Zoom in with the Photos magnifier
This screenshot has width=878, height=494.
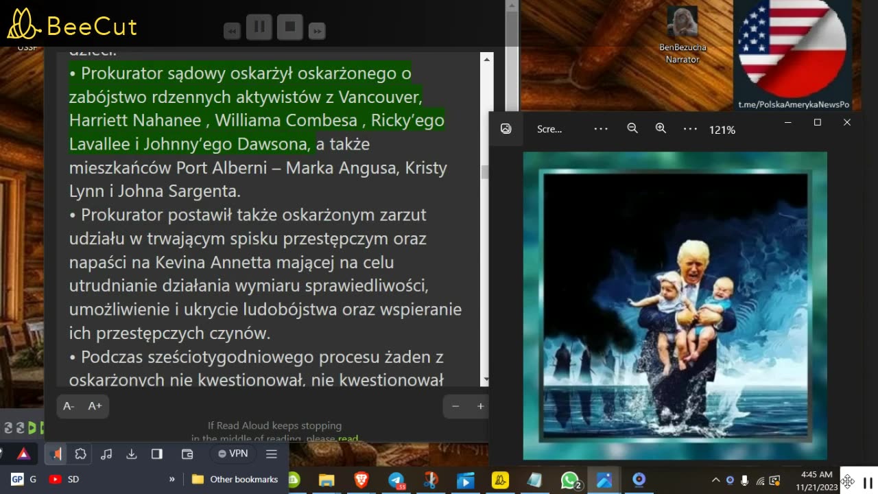coord(661,128)
